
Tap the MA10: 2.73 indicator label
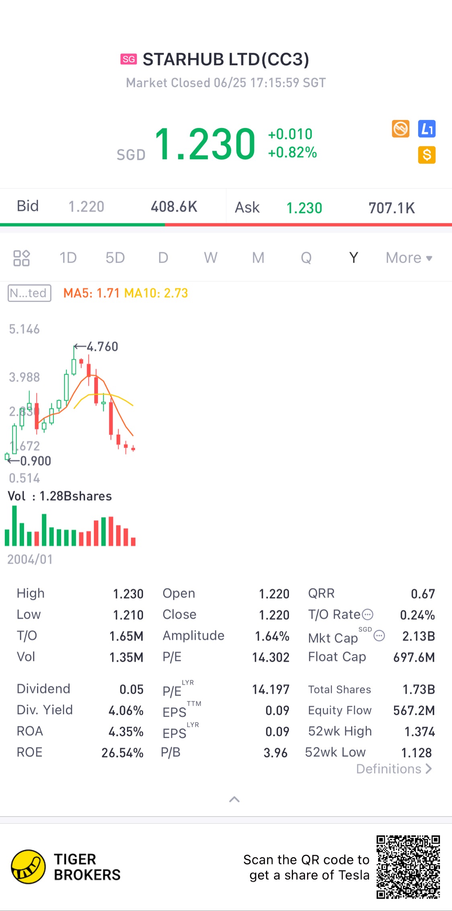156,293
